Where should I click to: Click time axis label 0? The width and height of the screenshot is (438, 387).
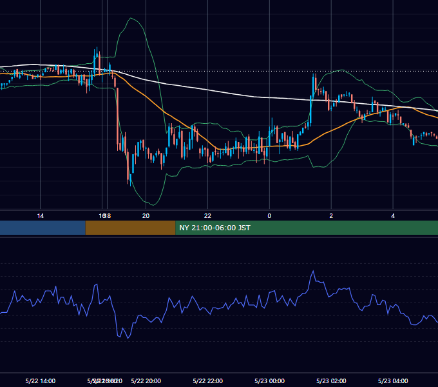click(x=269, y=216)
